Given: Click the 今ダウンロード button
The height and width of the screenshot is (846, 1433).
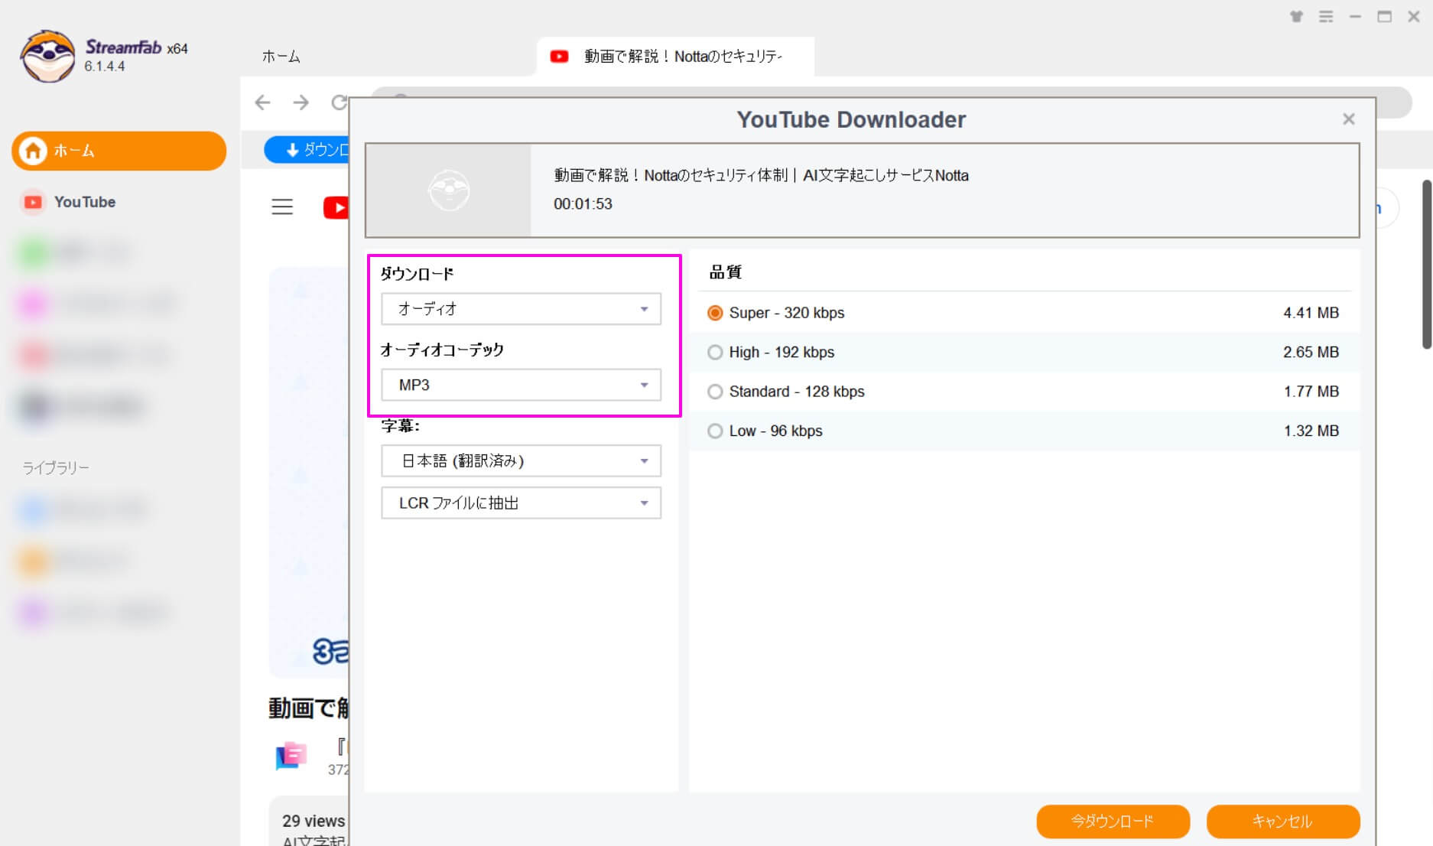Looking at the screenshot, I should (1113, 822).
